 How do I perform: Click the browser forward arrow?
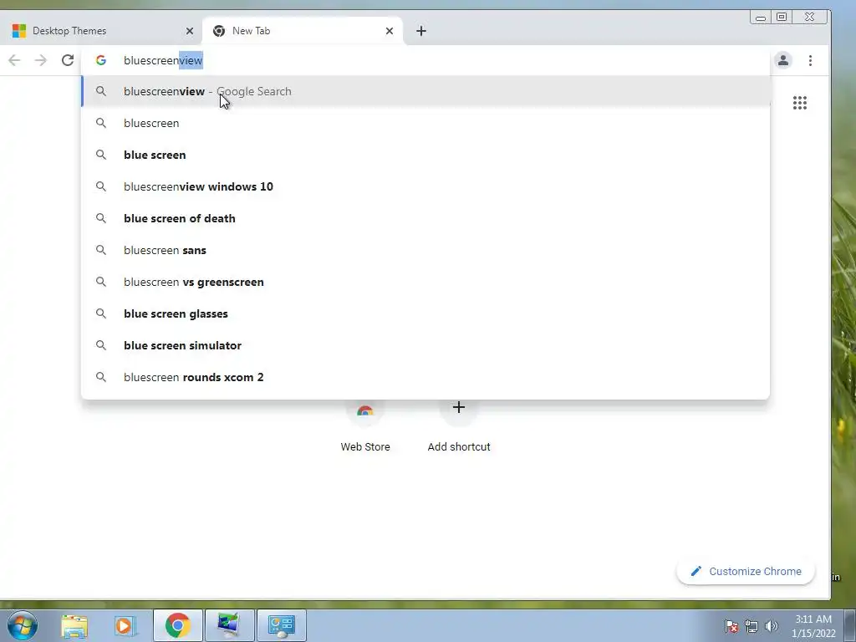coord(40,60)
